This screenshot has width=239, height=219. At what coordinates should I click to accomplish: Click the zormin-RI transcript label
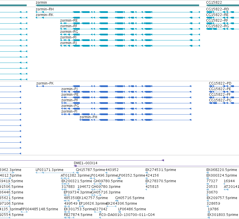68,37
